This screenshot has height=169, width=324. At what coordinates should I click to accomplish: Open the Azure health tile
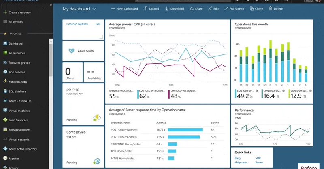point(83,51)
